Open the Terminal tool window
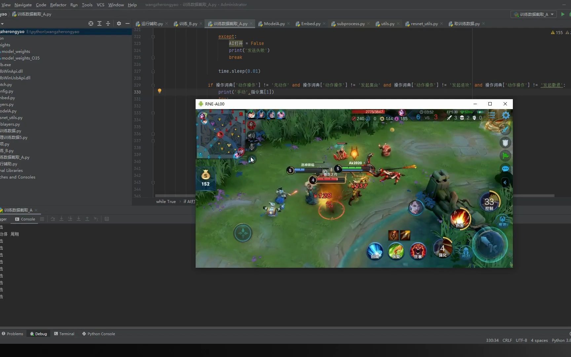The height and width of the screenshot is (357, 571). pos(64,334)
